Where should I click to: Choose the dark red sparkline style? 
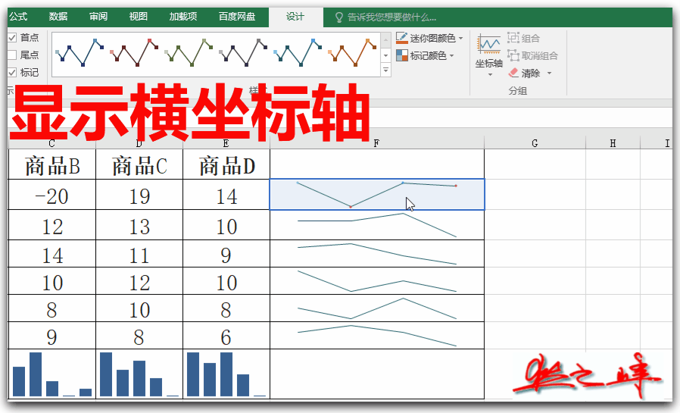point(134,52)
